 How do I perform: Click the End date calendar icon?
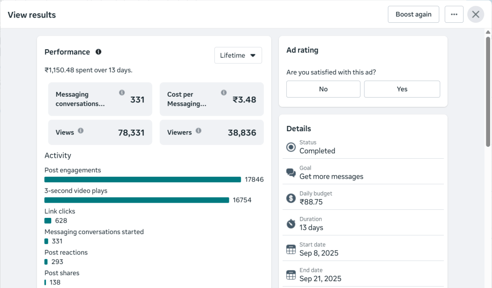click(291, 275)
